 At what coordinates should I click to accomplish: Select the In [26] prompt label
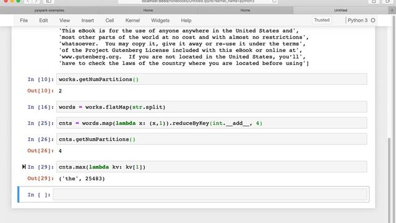point(41,139)
